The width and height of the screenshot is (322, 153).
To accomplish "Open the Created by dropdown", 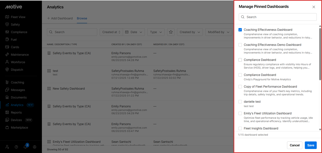I will (x=190, y=32).
